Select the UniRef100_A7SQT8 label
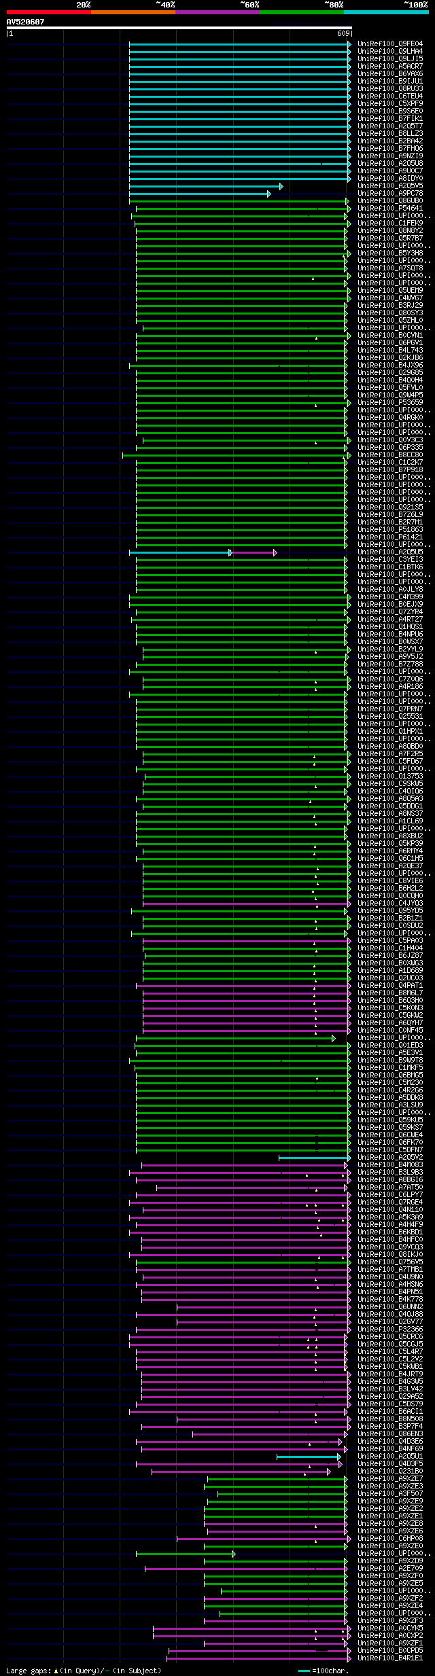 pos(390,268)
